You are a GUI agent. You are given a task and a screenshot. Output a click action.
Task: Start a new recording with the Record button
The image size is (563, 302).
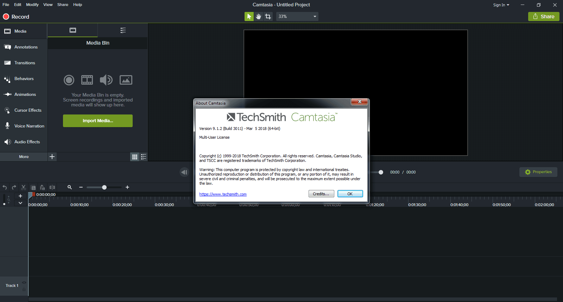[16, 17]
